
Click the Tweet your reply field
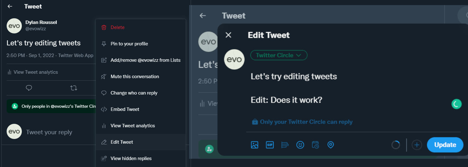(x=49, y=132)
